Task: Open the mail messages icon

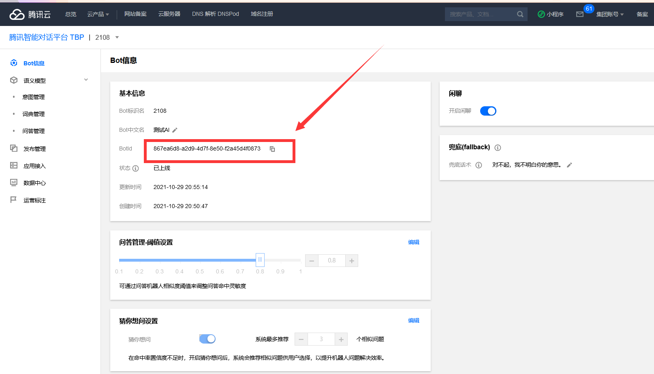Action: pos(580,14)
